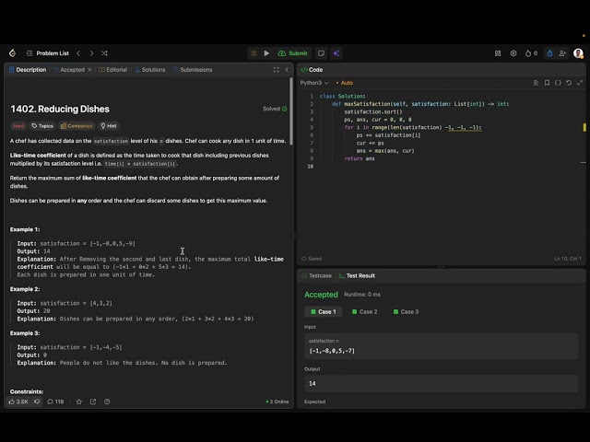
Task: Select Case 3 result
Action: [x=406, y=311]
